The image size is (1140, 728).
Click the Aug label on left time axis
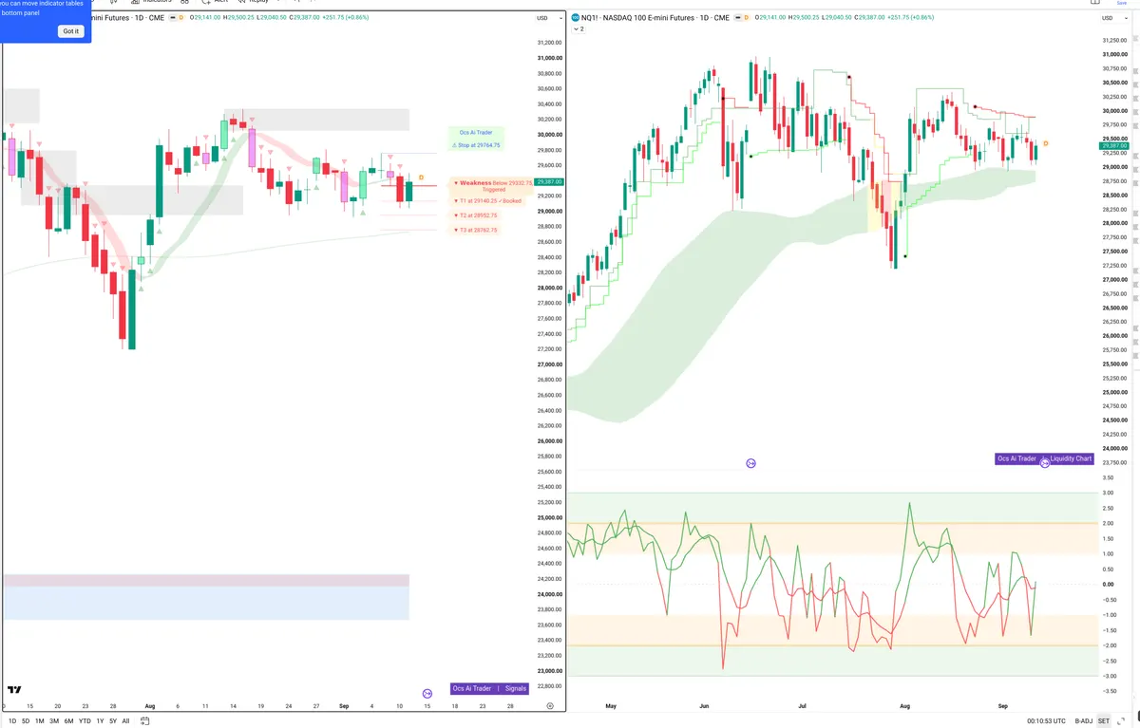[150, 706]
